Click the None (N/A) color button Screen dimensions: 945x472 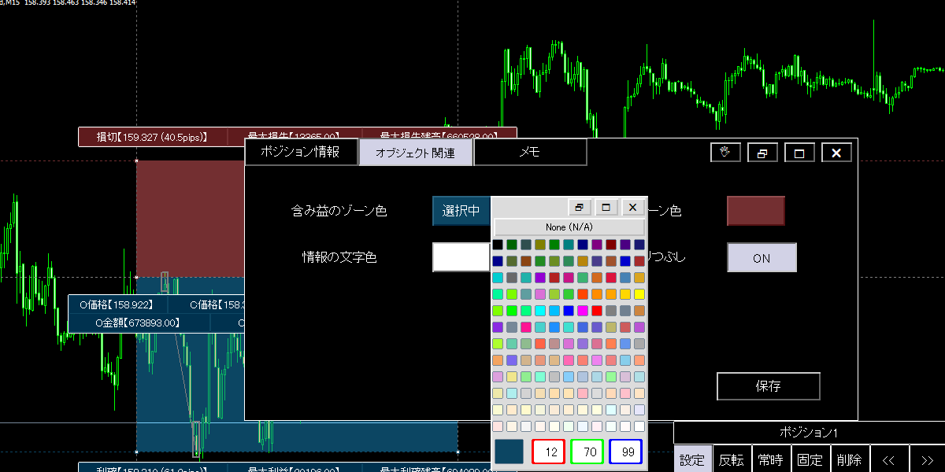569,227
